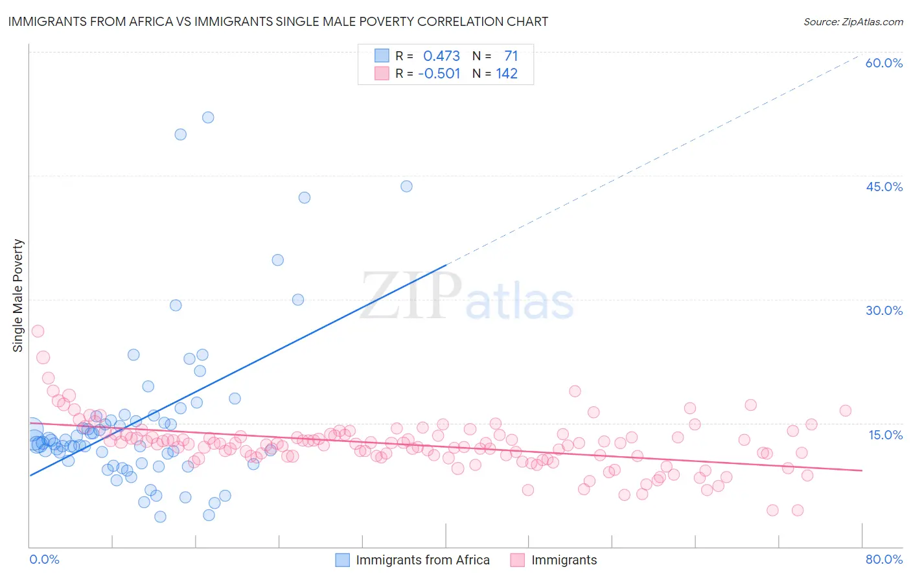911x578 pixels.
Task: Click the ZIPatlas watermark in chart center
Action: [x=467, y=295]
